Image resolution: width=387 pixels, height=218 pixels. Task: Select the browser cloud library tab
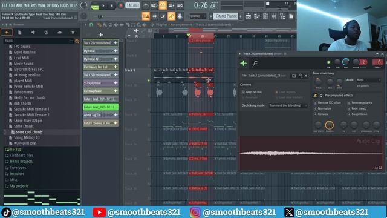[x=59, y=32]
